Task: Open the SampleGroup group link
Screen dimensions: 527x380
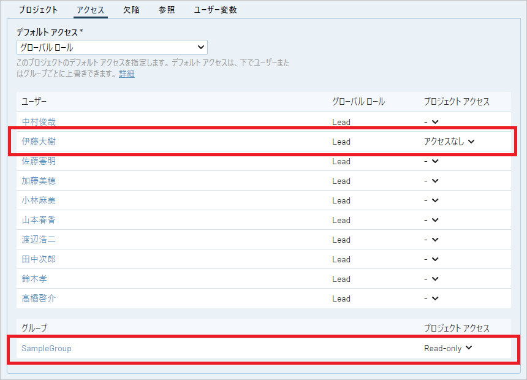Action: pyautogui.click(x=47, y=348)
